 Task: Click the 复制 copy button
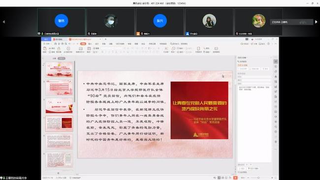52,52
